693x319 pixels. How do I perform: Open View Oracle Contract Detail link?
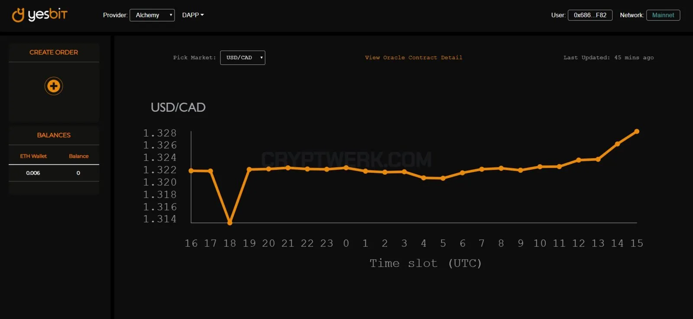click(414, 57)
